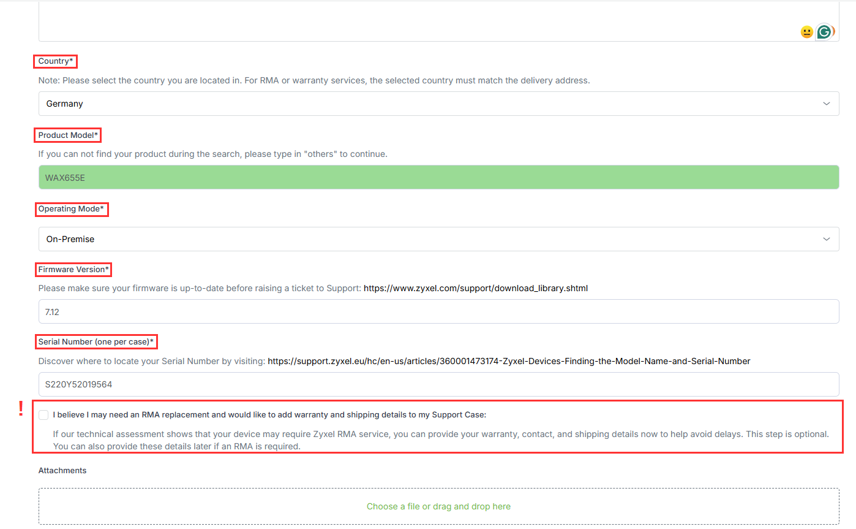Screen dimensions: 856x529
Task: Select the 'Operating Mode*' label text
Action: pos(71,209)
